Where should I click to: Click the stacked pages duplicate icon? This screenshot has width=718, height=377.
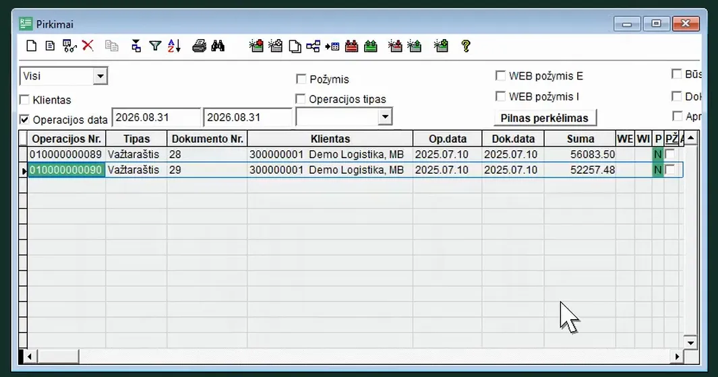pos(295,46)
